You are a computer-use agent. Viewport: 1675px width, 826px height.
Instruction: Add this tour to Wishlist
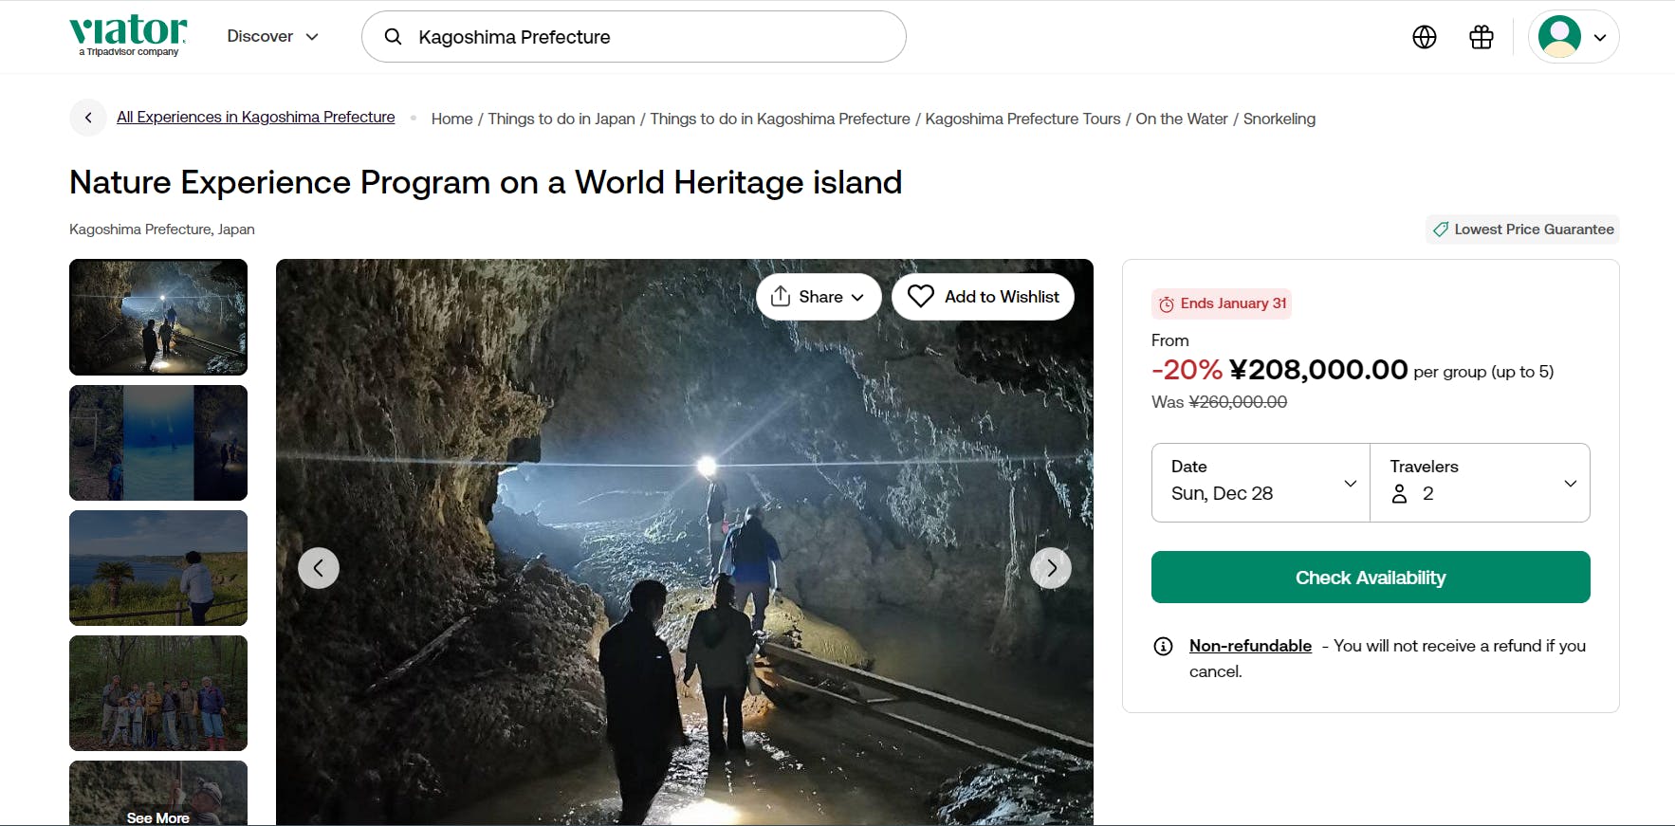coord(983,297)
